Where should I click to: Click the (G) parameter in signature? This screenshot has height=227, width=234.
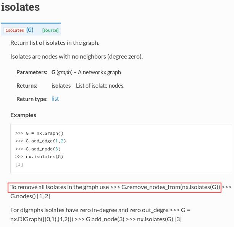[30, 30]
